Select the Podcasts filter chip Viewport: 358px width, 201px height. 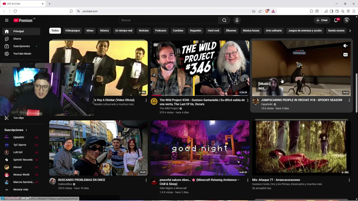point(161,31)
